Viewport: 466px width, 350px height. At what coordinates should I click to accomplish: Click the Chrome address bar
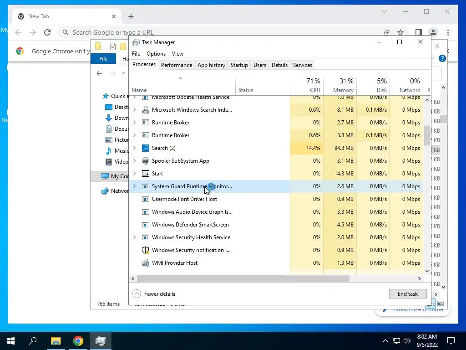(x=220, y=32)
